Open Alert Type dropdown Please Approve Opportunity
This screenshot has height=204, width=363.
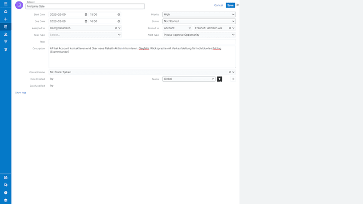pos(199,35)
